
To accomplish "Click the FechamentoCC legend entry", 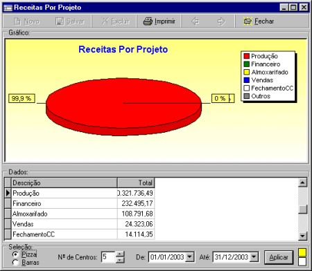I will pos(268,88).
